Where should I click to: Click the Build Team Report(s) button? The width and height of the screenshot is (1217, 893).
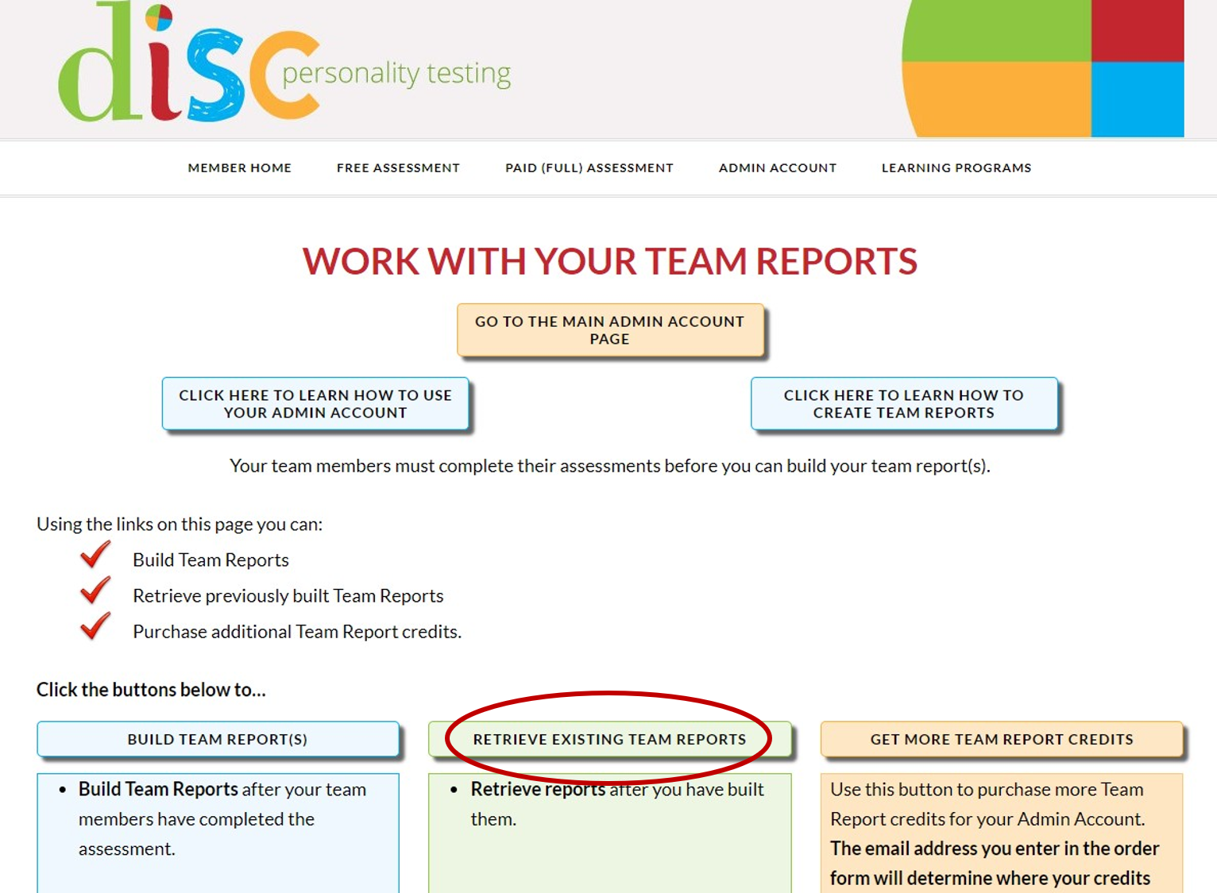pos(218,739)
